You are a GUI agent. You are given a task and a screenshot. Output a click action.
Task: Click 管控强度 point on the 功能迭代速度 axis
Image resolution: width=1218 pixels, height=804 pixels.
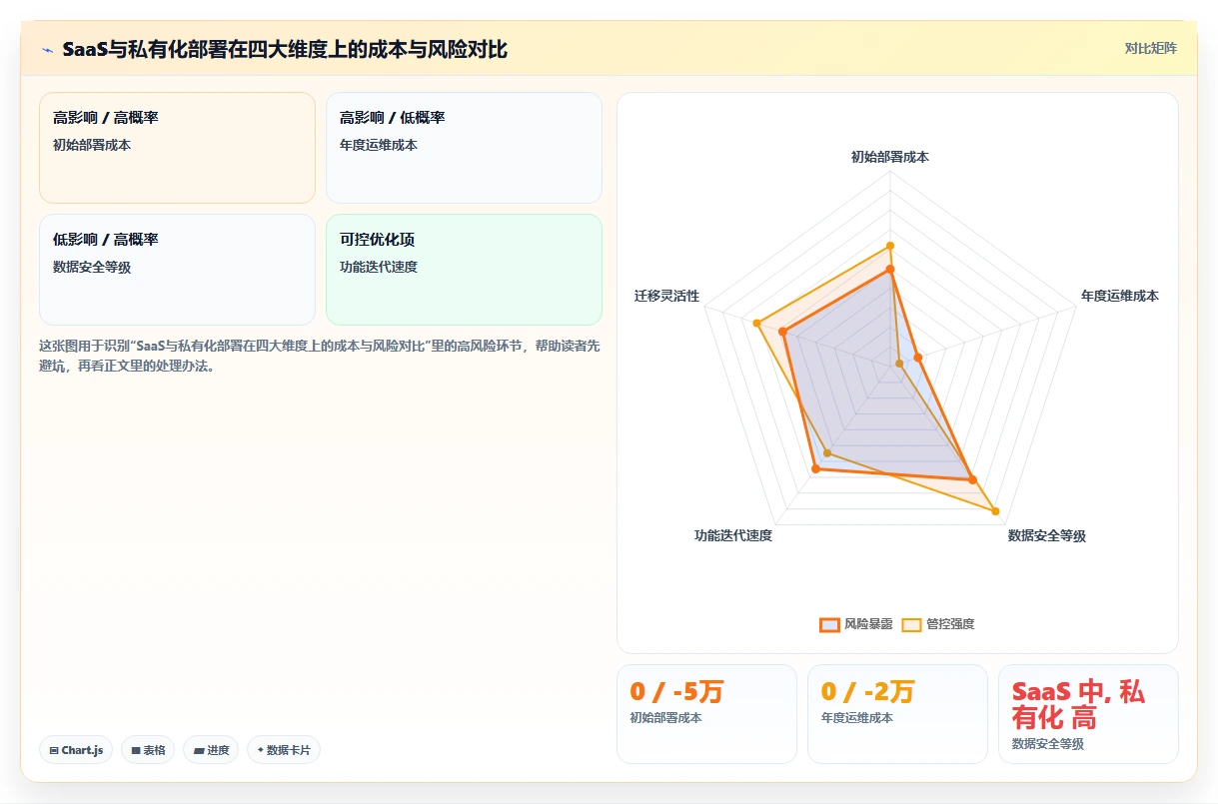click(x=826, y=454)
